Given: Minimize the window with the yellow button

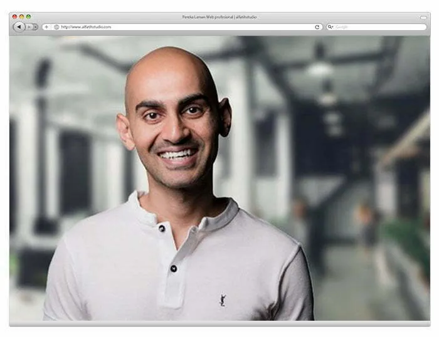Looking at the screenshot, I should tap(21, 17).
